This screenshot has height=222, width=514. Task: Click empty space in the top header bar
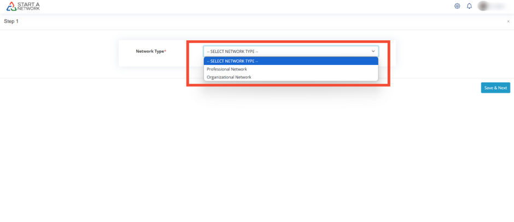point(246,7)
